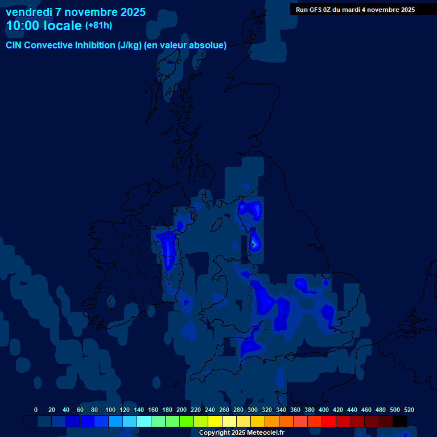Click the cyan swatch below 160
This screenshot has height=437, width=437.
pyautogui.click(x=144, y=422)
